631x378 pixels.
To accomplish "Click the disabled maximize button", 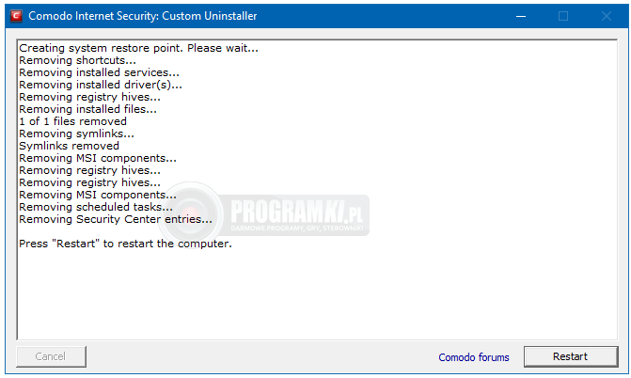I will click(563, 16).
